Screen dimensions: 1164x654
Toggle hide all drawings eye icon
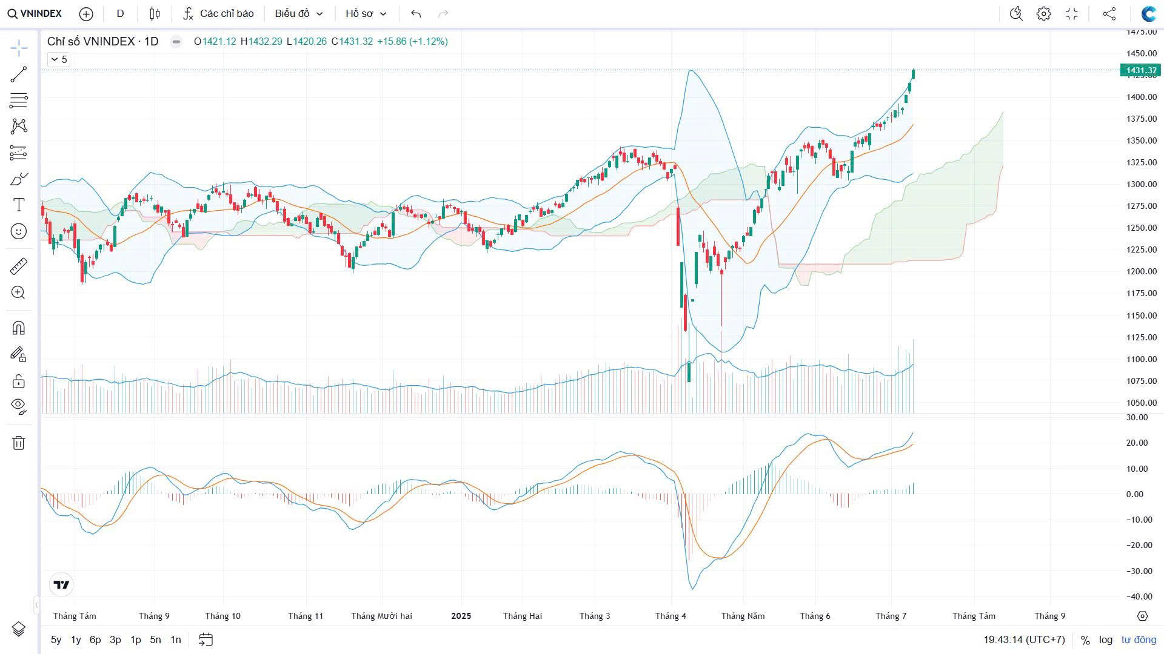tap(19, 406)
